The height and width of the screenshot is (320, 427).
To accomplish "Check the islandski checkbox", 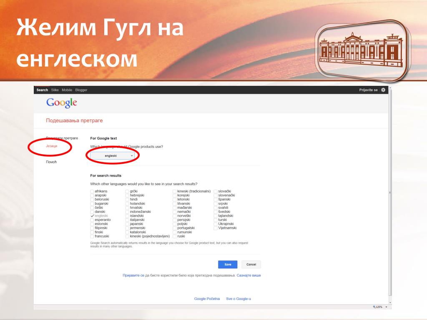I will [x=127, y=216].
